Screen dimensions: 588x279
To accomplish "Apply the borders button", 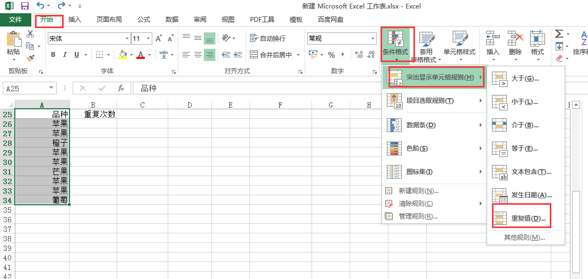I will click(99, 55).
